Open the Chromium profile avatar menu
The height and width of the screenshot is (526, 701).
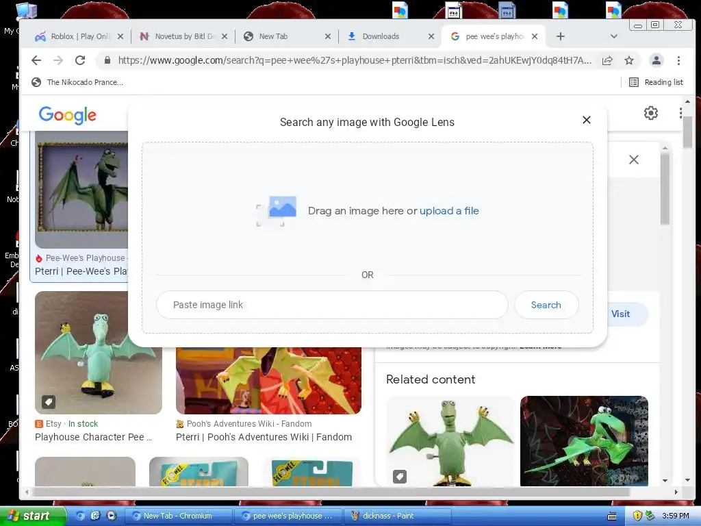(656, 60)
